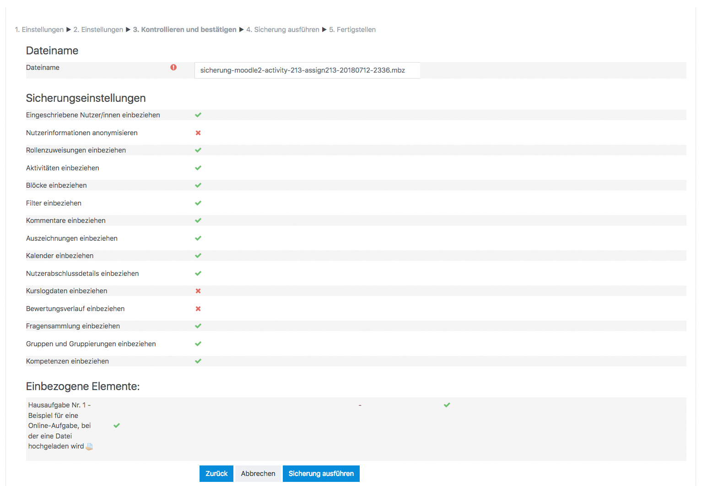This screenshot has width=702, height=486.
Task: Select step '4. Sicherung ausführen' in progress bar
Action: 282,30
